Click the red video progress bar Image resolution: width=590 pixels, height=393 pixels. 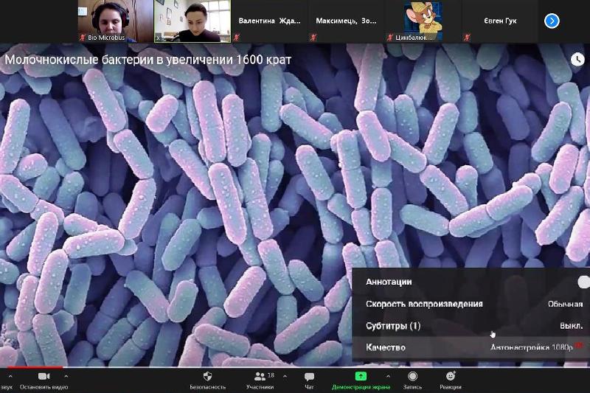(x=35, y=367)
